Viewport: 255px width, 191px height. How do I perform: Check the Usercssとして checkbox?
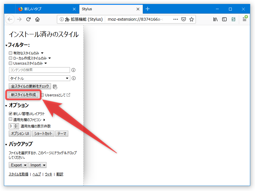coord(42,95)
